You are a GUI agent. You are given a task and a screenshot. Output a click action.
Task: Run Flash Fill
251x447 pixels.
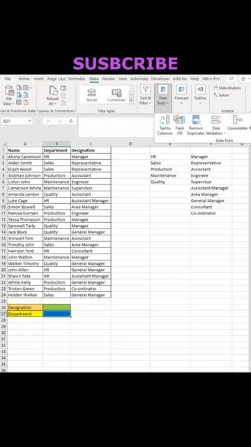(180, 125)
